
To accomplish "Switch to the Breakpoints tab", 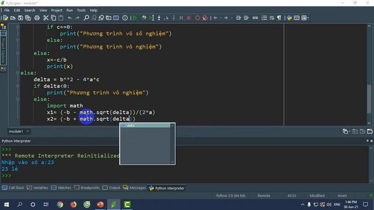I will click(x=87, y=188).
